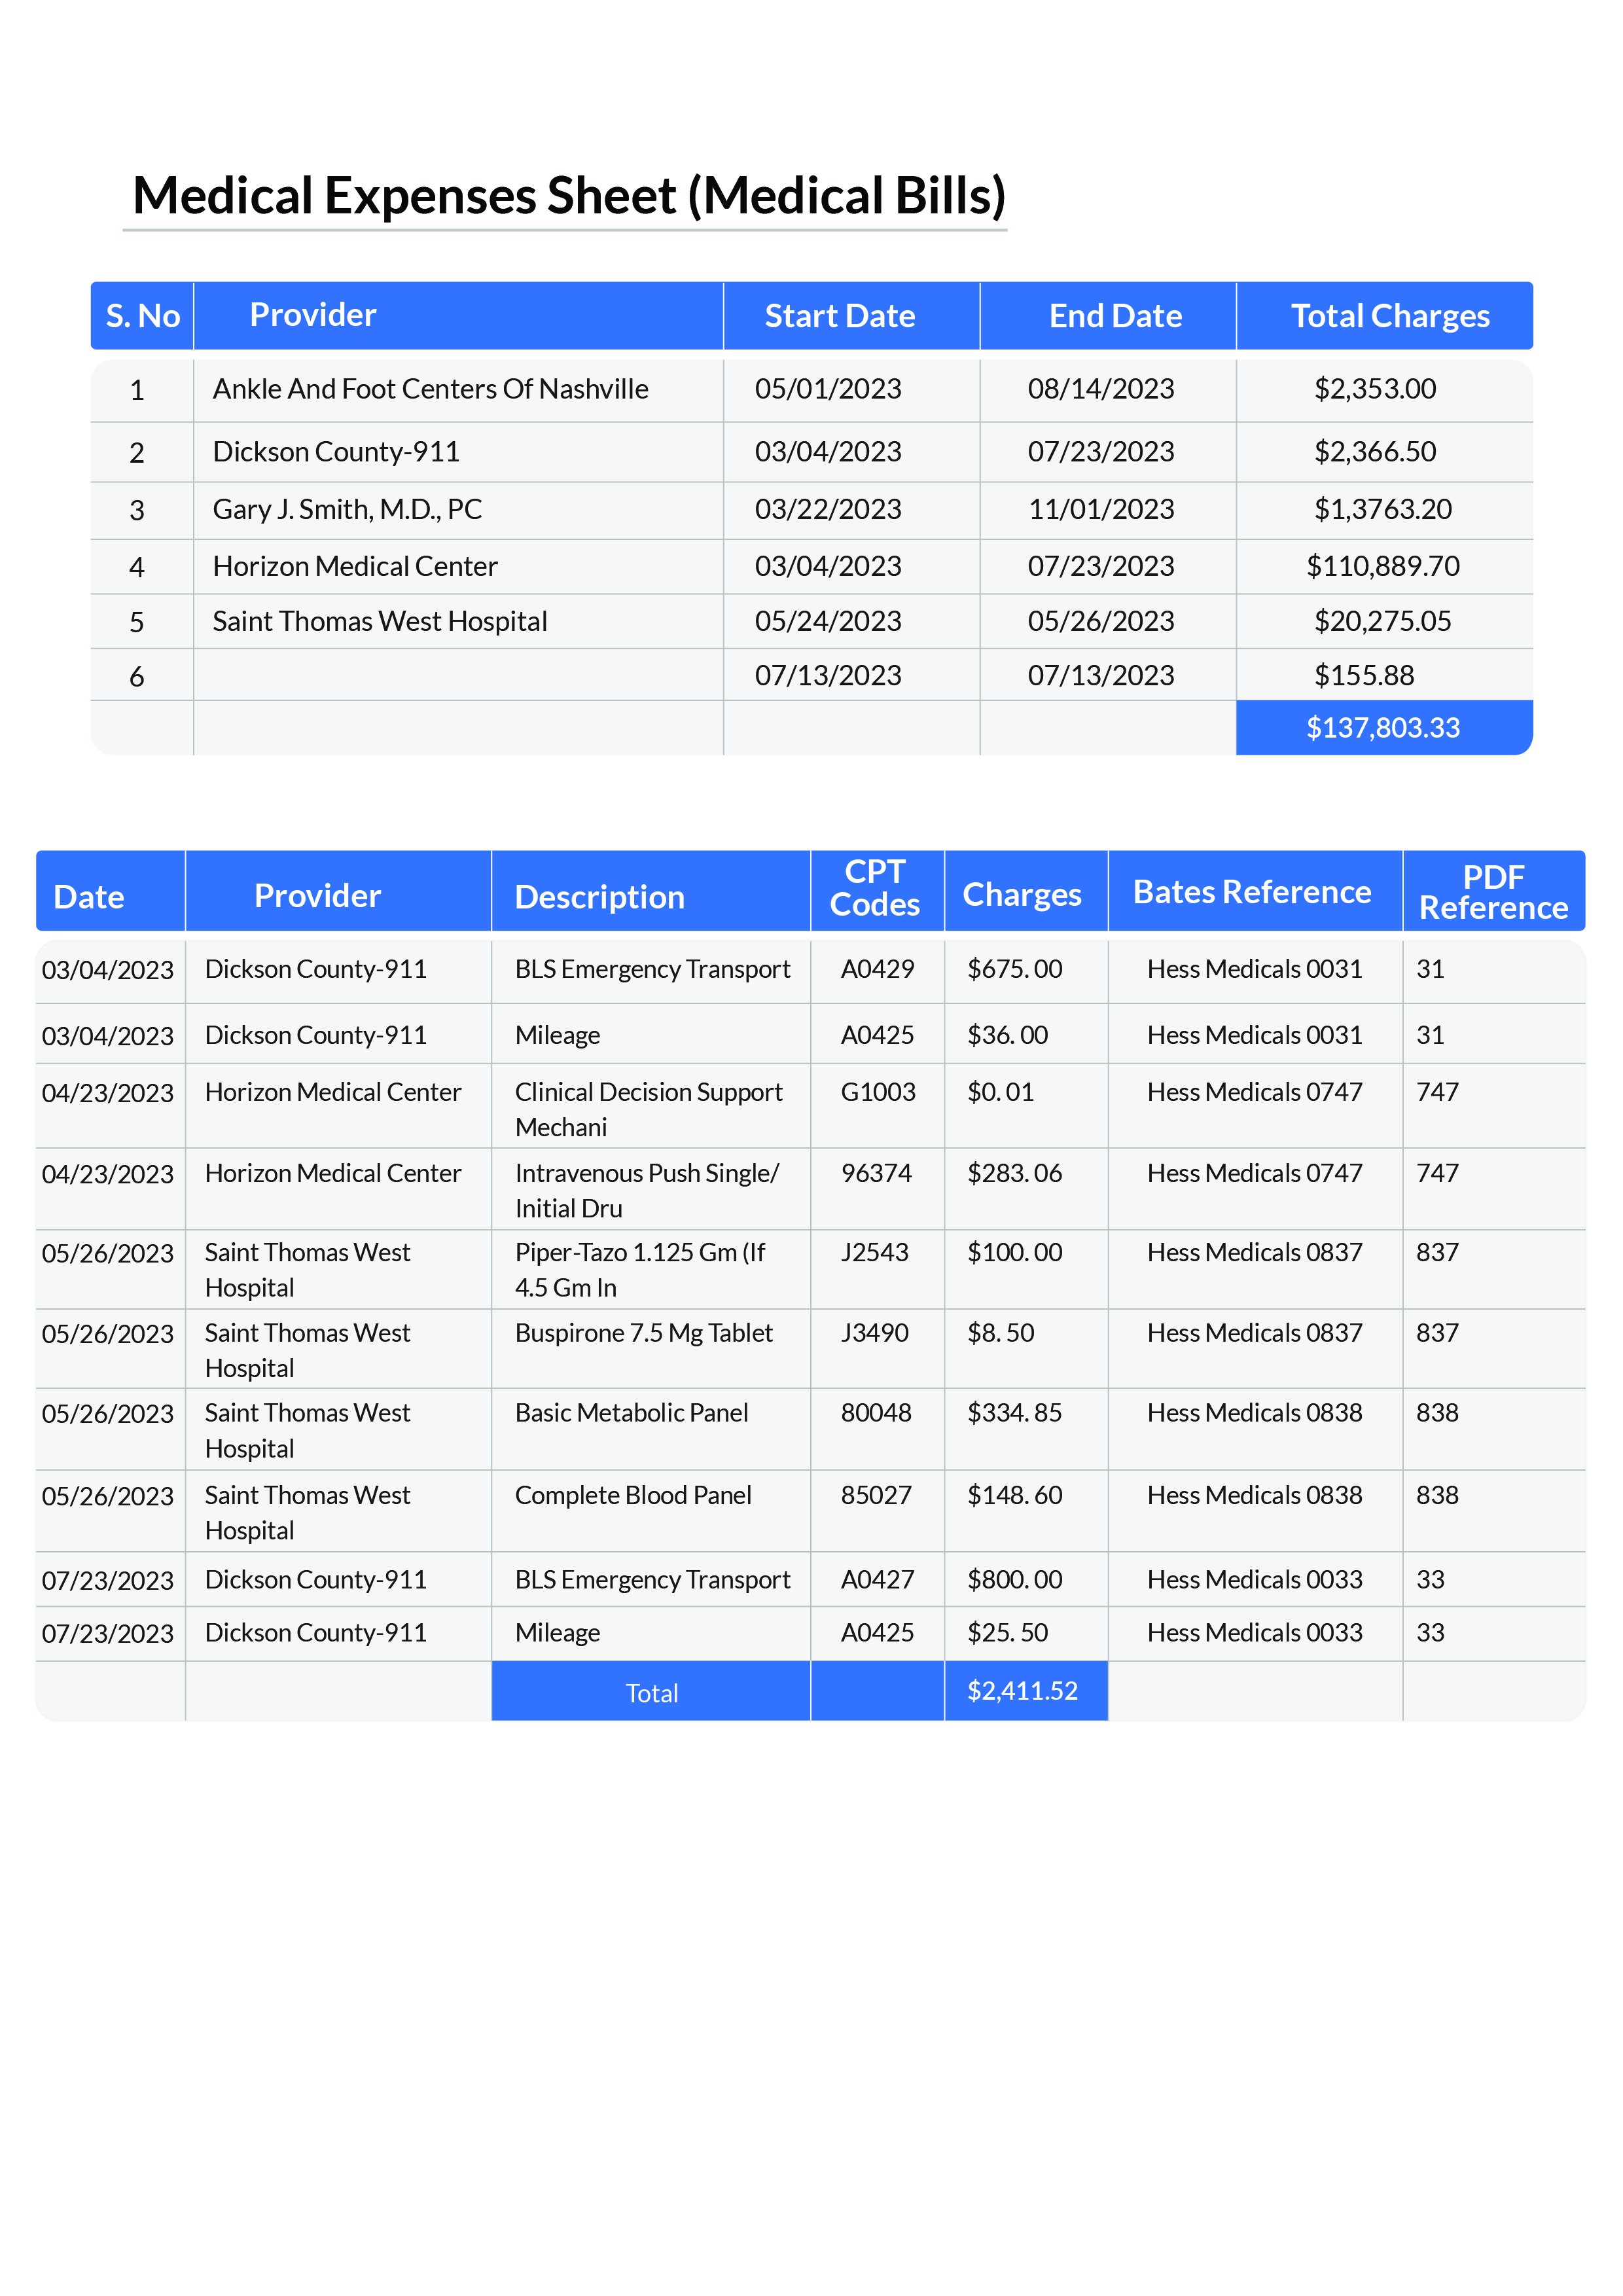
Task: Select Gary J. Smith, M.D., PC
Action: point(347,510)
